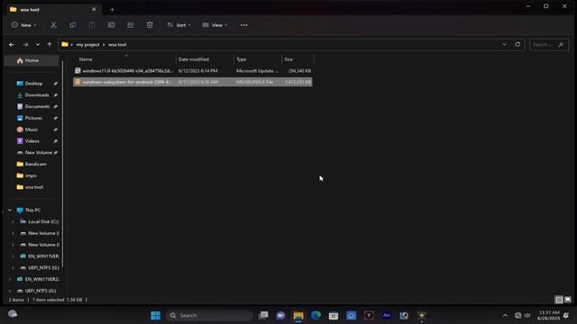577x324 pixels.
Task: Close the wsa tool tab
Action: coord(94,9)
